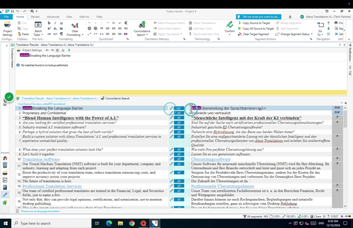Insert the euro symbol from QuickInsert
This screenshot has width=353, height=228.
click(x=126, y=22)
